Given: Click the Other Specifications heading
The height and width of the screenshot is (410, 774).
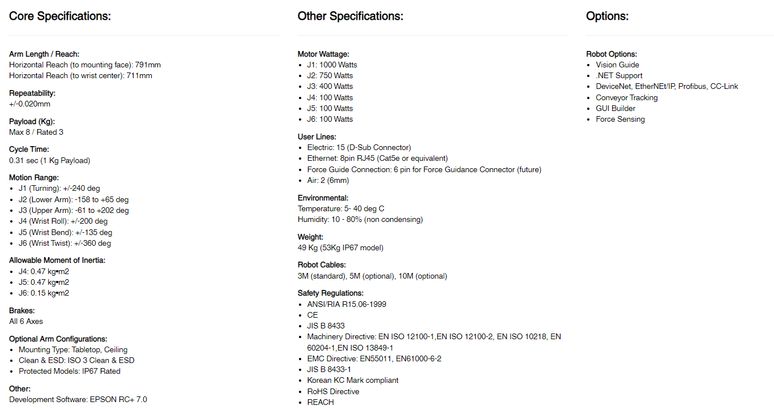Looking at the screenshot, I should click(350, 16).
